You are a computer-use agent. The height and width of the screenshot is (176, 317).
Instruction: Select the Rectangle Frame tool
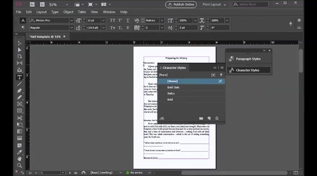click(19, 104)
